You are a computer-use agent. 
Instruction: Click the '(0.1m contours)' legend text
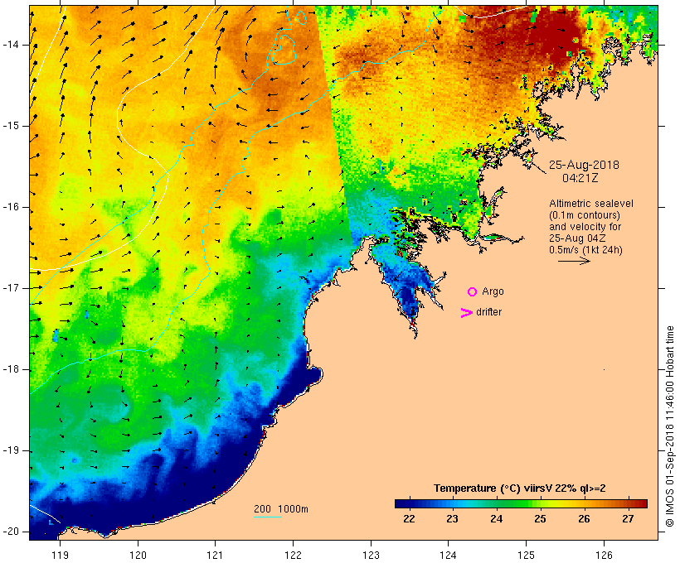click(584, 215)
